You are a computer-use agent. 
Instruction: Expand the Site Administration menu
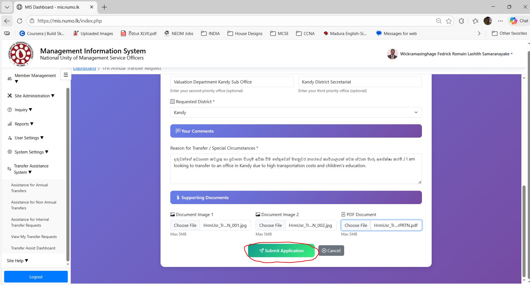34,96
